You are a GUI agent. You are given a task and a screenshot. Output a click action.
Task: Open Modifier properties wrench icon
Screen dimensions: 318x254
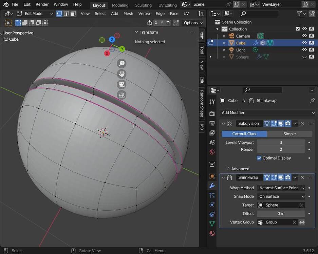(212, 186)
